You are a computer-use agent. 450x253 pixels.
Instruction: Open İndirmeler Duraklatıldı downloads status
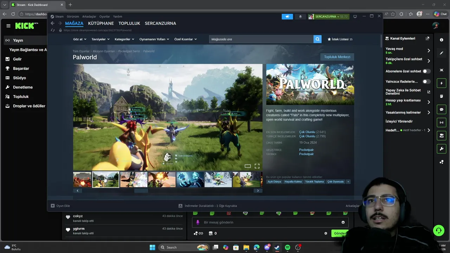208,206
